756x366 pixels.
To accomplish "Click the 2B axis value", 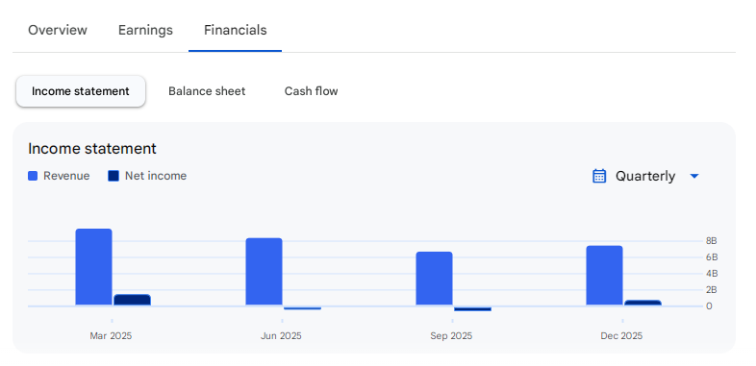I will coord(712,290).
